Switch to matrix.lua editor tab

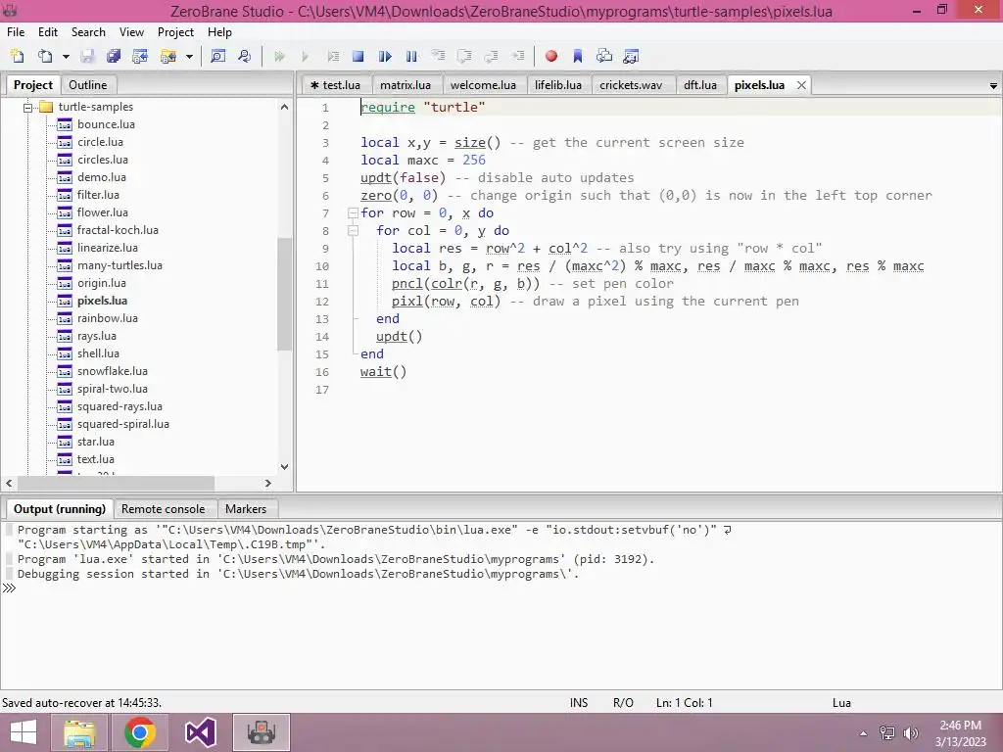(x=405, y=85)
